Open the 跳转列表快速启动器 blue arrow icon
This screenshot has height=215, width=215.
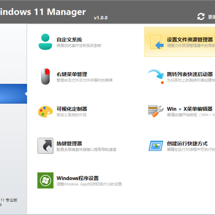[x=156, y=76]
